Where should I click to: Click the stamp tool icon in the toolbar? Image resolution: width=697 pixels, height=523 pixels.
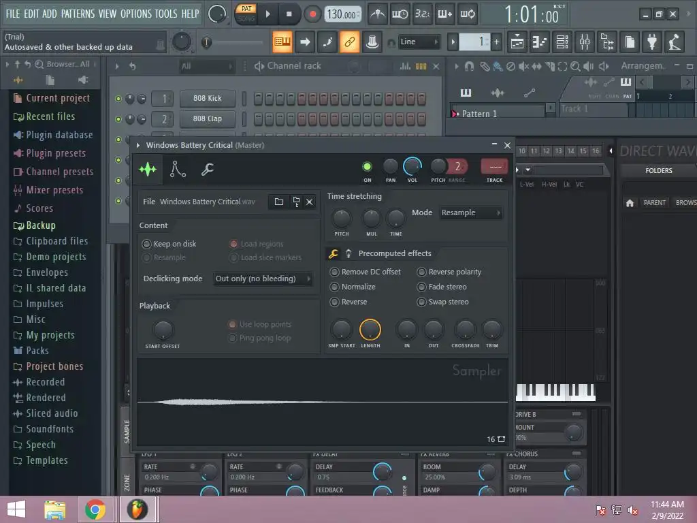(x=372, y=42)
